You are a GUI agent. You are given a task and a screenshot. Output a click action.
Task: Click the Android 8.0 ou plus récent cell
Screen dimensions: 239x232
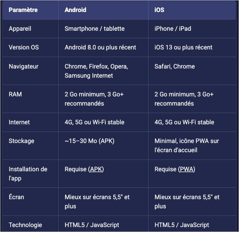coord(100,47)
